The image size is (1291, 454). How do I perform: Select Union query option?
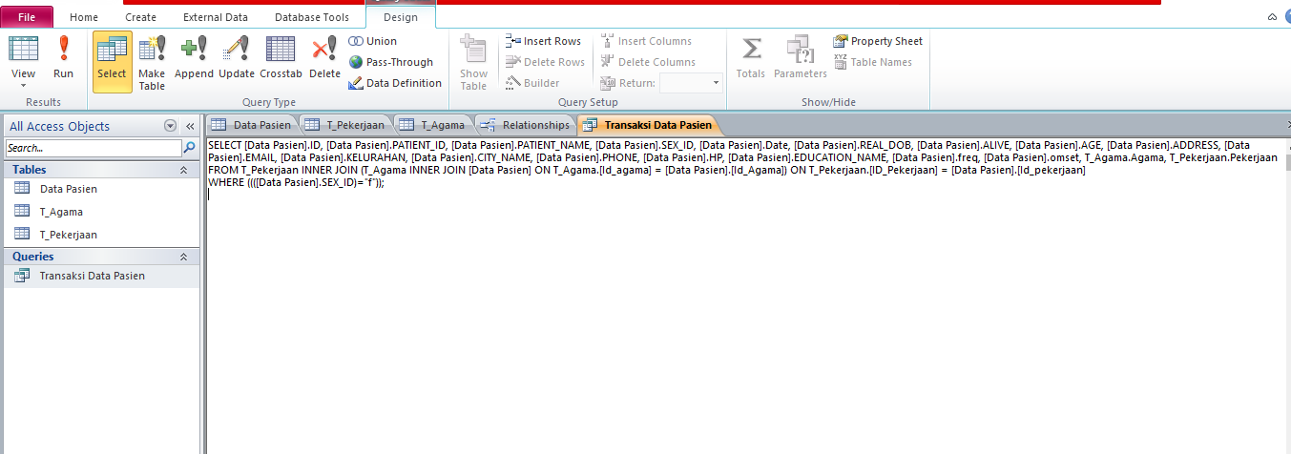pos(373,41)
